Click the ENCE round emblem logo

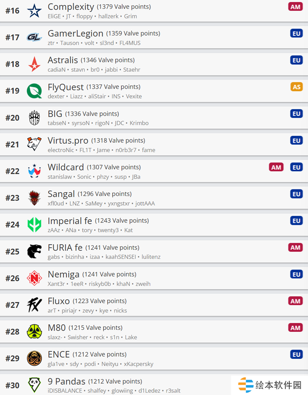(34, 358)
